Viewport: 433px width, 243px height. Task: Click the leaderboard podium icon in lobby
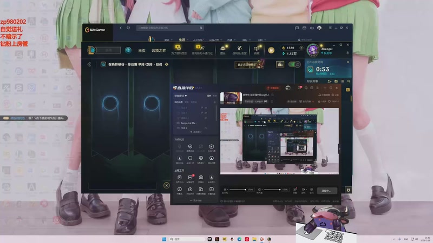pos(280,64)
